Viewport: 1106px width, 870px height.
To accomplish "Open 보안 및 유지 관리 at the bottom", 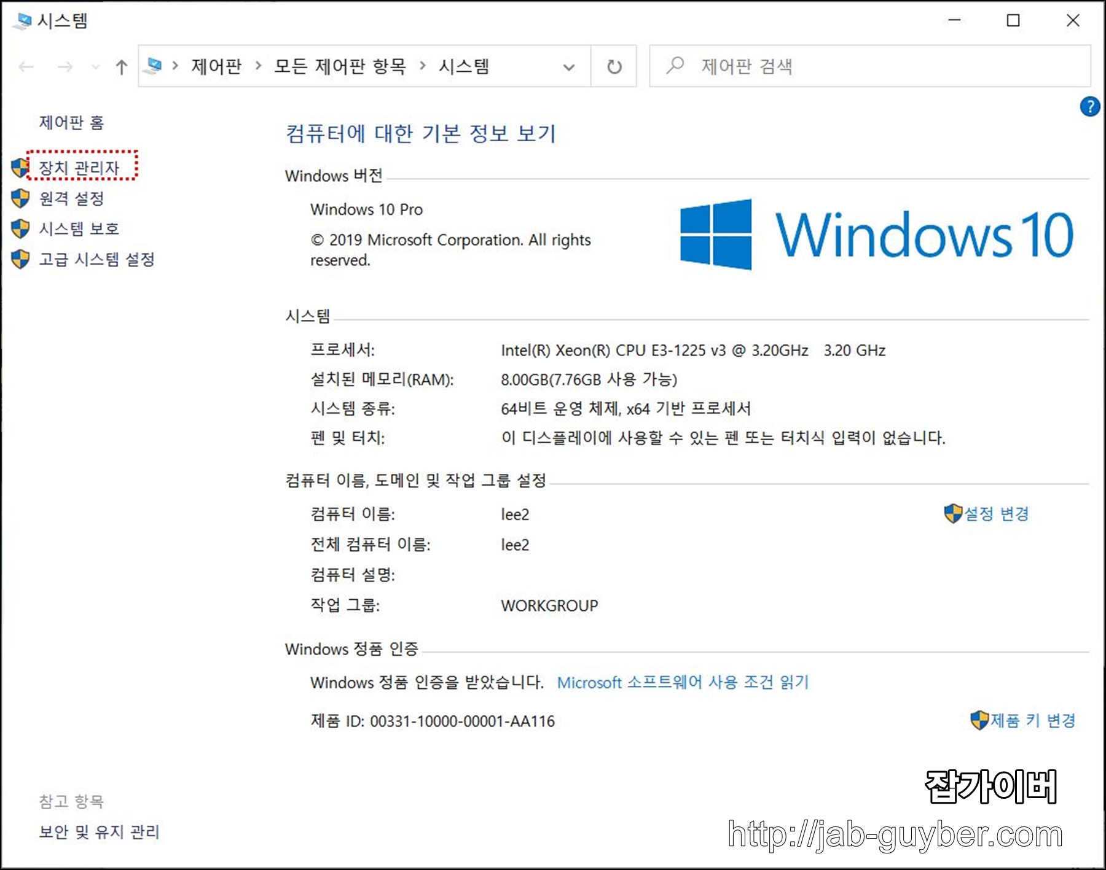I will click(99, 833).
